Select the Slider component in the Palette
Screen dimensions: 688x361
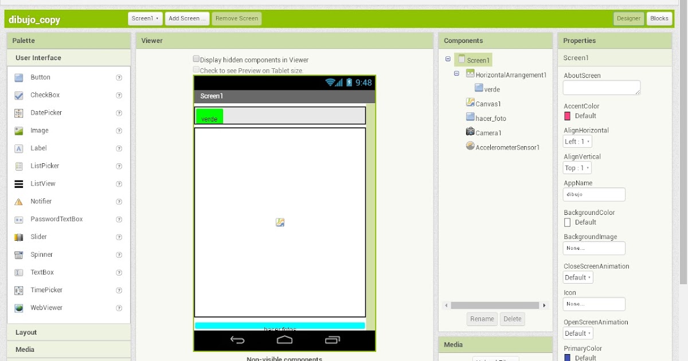[38, 237]
